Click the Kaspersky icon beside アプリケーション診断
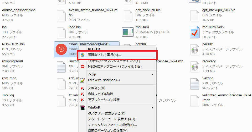The image size is (252, 132). 83,100
